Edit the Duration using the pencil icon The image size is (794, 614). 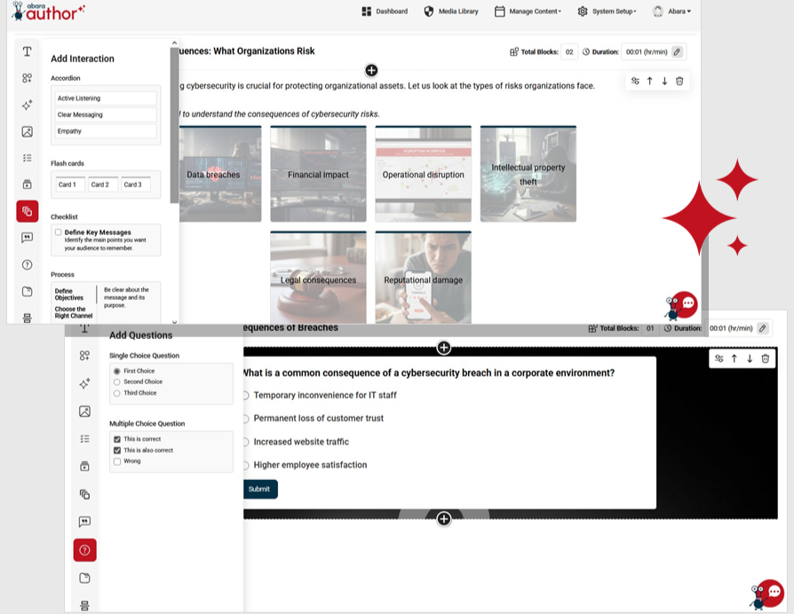tap(677, 51)
